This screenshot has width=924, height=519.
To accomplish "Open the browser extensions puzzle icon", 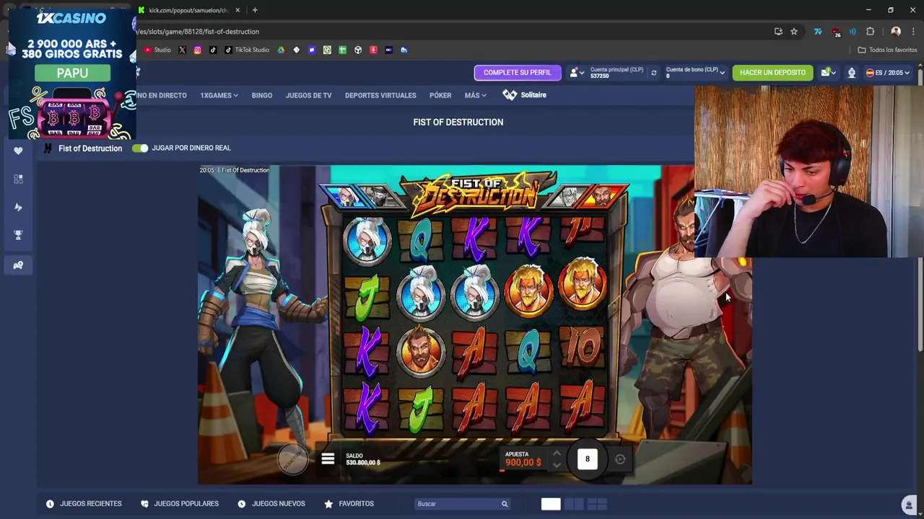I will 870,32.
